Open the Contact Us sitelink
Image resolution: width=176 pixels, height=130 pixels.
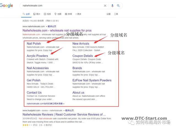[34, 93]
